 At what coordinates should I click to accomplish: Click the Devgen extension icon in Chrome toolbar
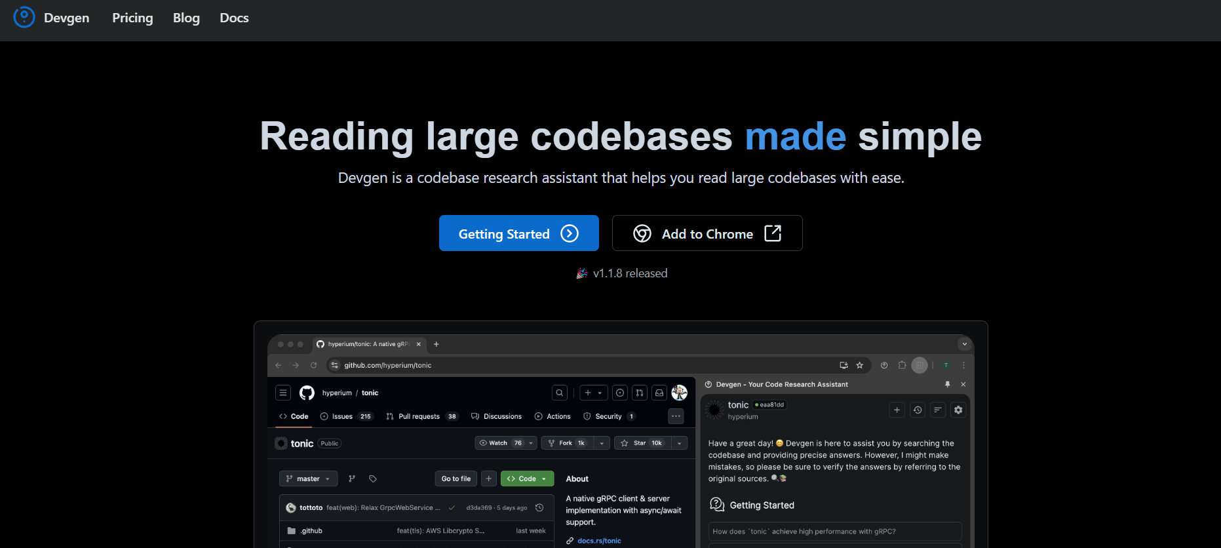pos(884,365)
